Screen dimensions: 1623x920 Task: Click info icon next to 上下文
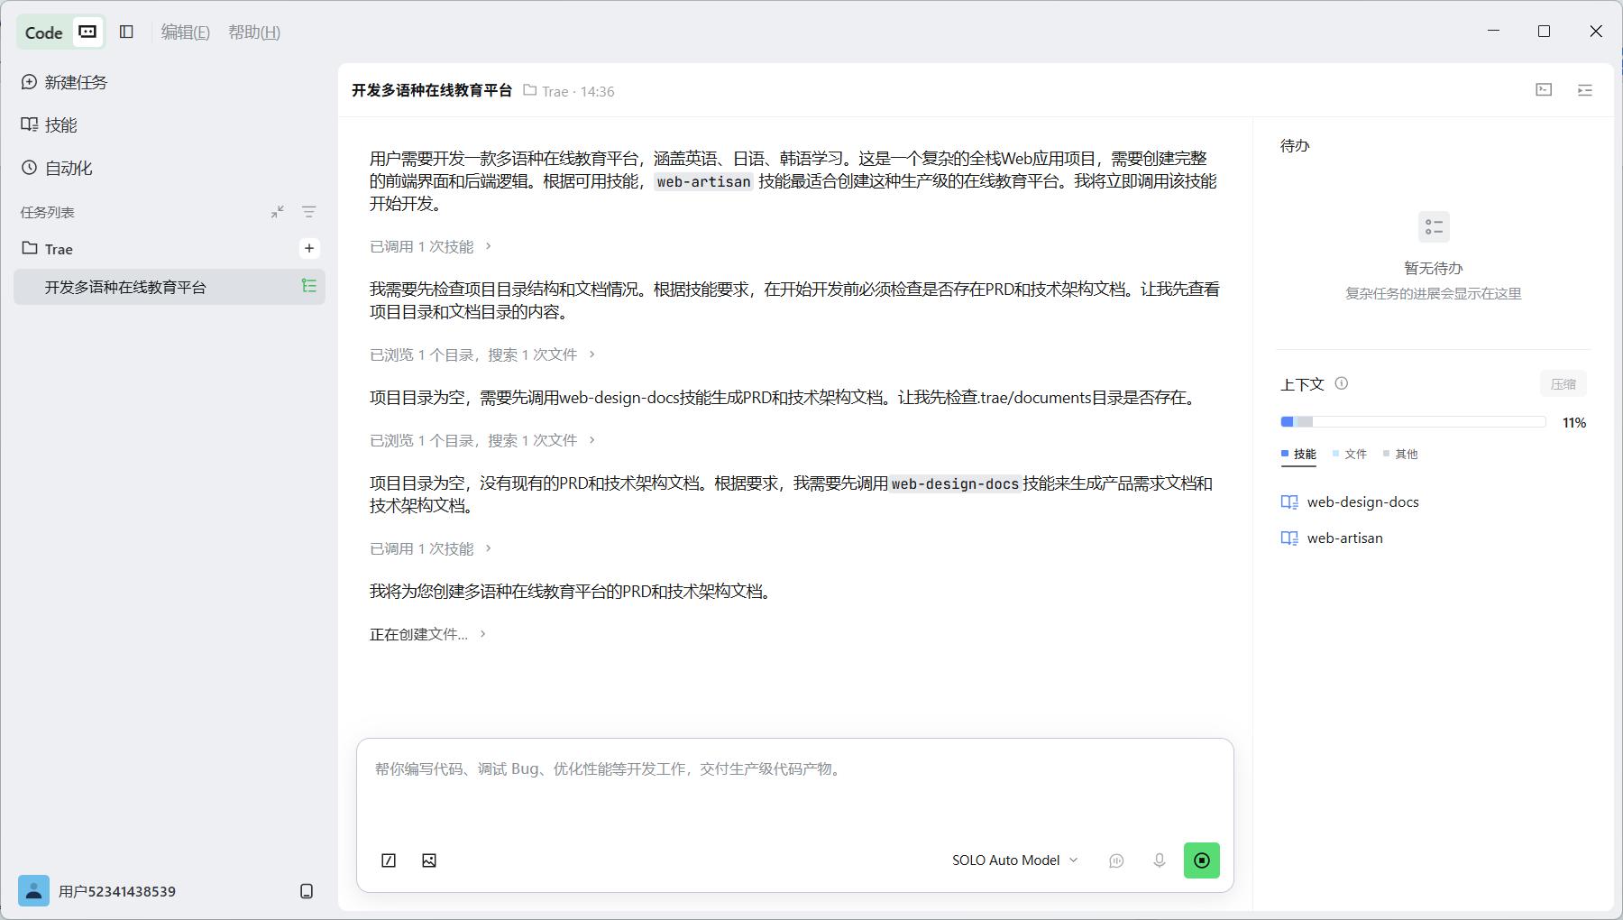(x=1342, y=383)
